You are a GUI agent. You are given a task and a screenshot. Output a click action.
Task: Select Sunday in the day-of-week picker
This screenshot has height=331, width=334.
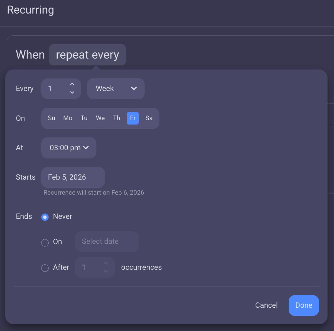point(51,118)
